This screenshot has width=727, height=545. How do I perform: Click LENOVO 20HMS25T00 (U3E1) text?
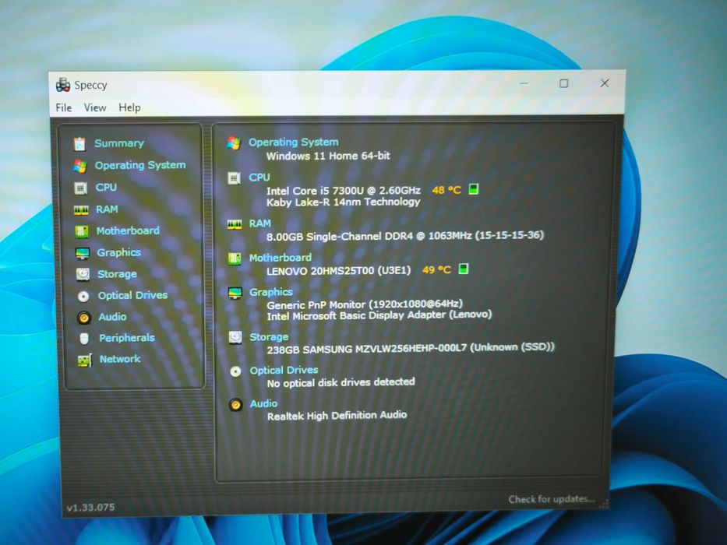(338, 271)
